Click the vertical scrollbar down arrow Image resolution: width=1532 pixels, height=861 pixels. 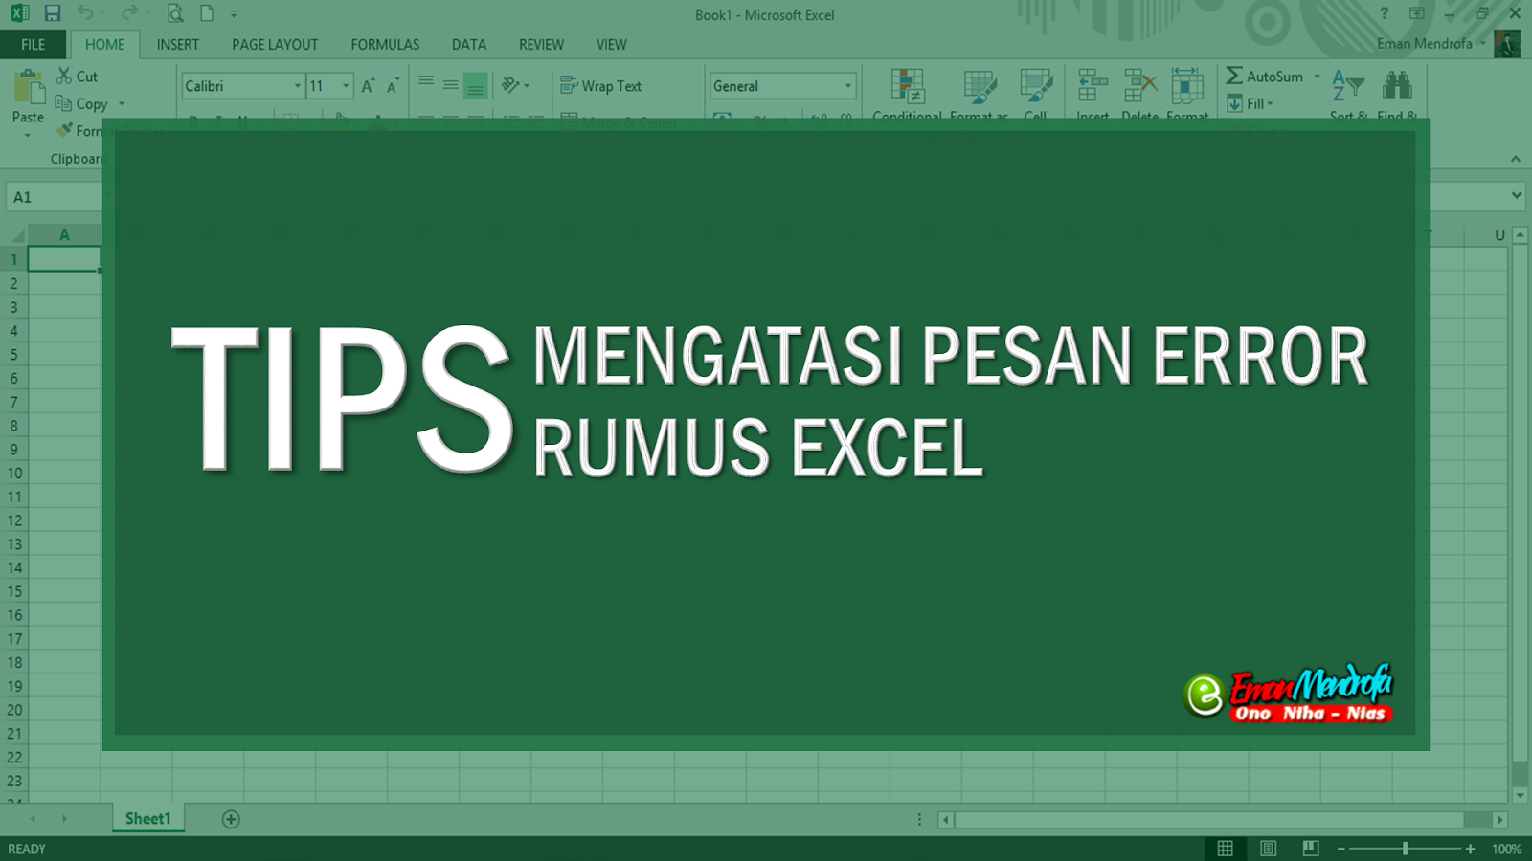1520,795
